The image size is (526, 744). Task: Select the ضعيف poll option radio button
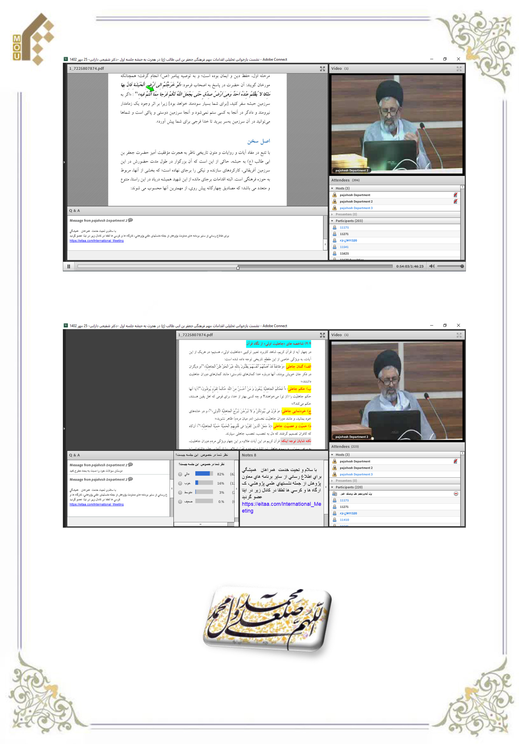(180, 502)
